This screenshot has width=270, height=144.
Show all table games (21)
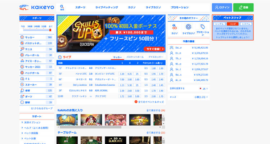click(156, 132)
